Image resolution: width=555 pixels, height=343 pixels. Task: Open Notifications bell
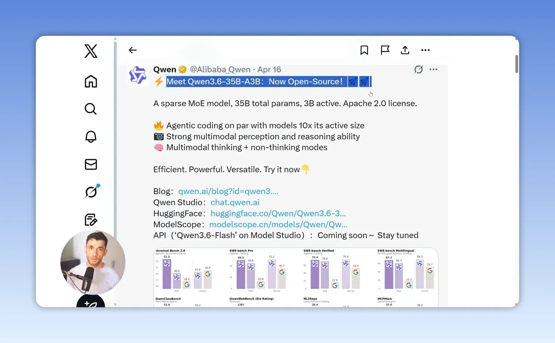click(x=91, y=136)
